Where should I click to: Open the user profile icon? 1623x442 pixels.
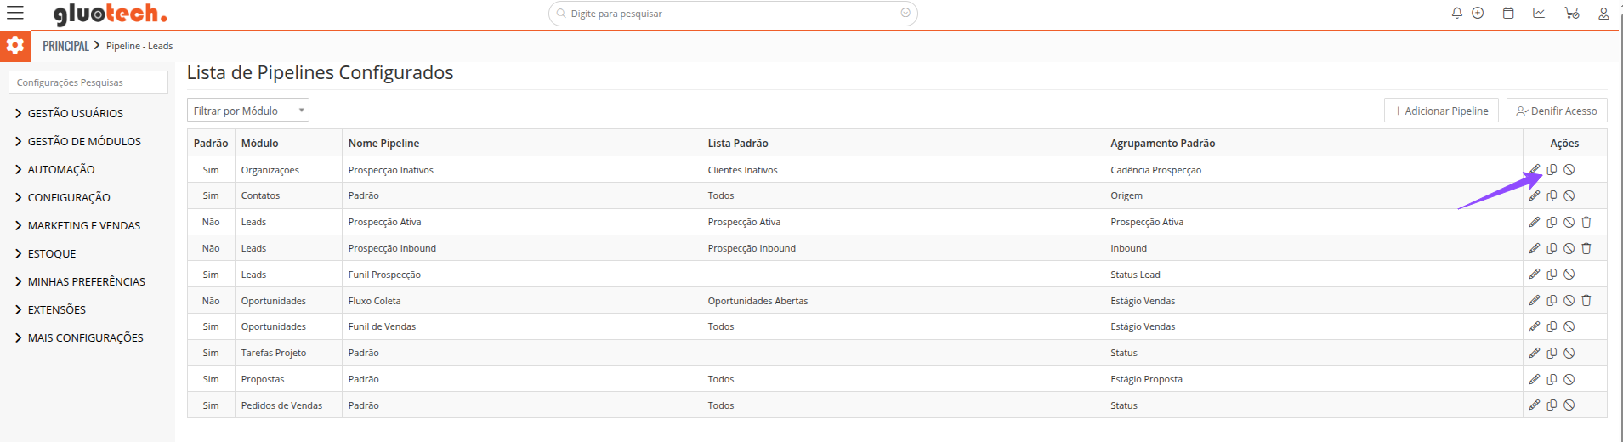(x=1603, y=14)
